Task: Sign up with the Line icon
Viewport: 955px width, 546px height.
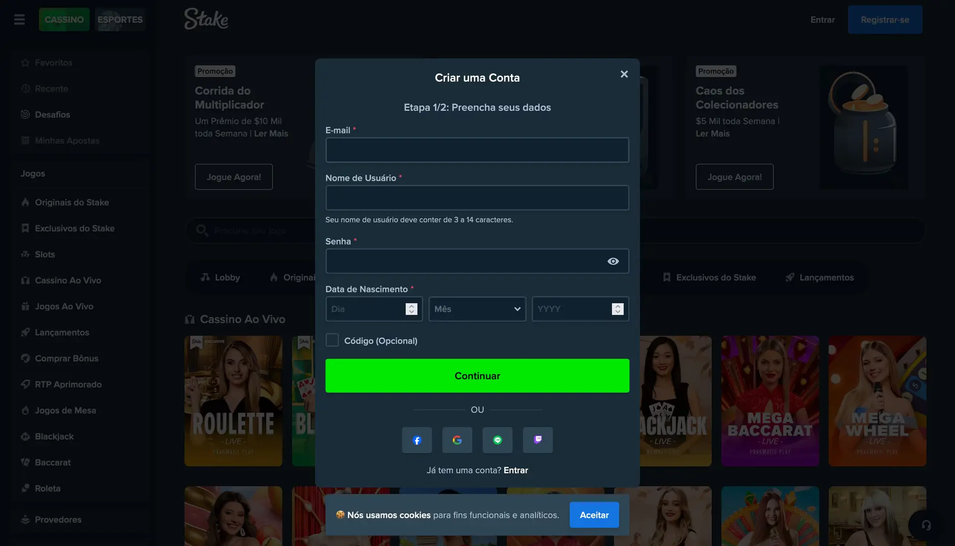Action: pyautogui.click(x=497, y=440)
